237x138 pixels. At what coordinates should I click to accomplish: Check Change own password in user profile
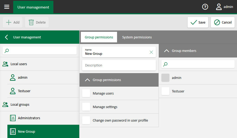tap(86, 120)
